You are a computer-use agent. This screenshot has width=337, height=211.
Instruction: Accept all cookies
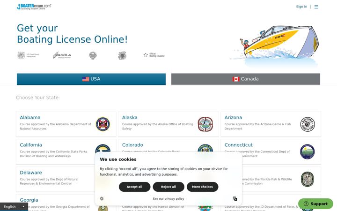[134, 187]
